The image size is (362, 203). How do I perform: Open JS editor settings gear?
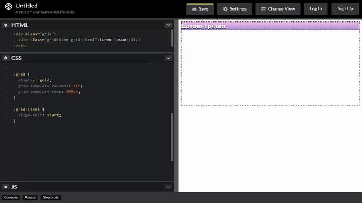(x=5, y=187)
